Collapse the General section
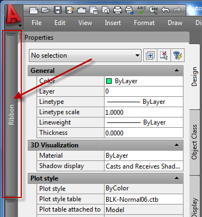 [x=176, y=70]
